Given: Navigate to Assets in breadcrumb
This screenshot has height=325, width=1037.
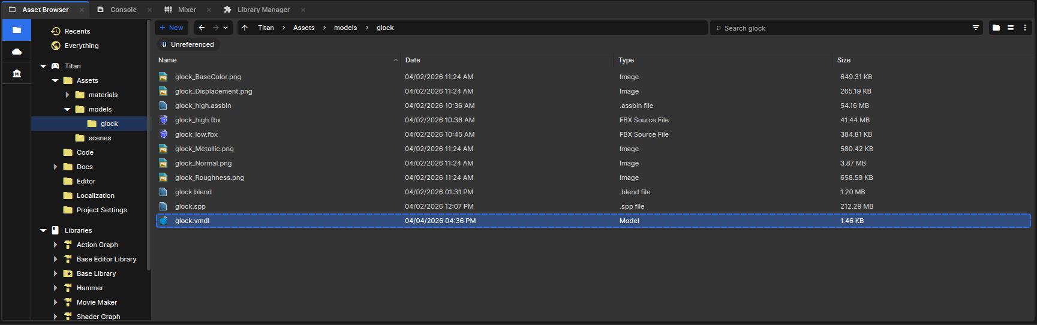Looking at the screenshot, I should (x=303, y=28).
